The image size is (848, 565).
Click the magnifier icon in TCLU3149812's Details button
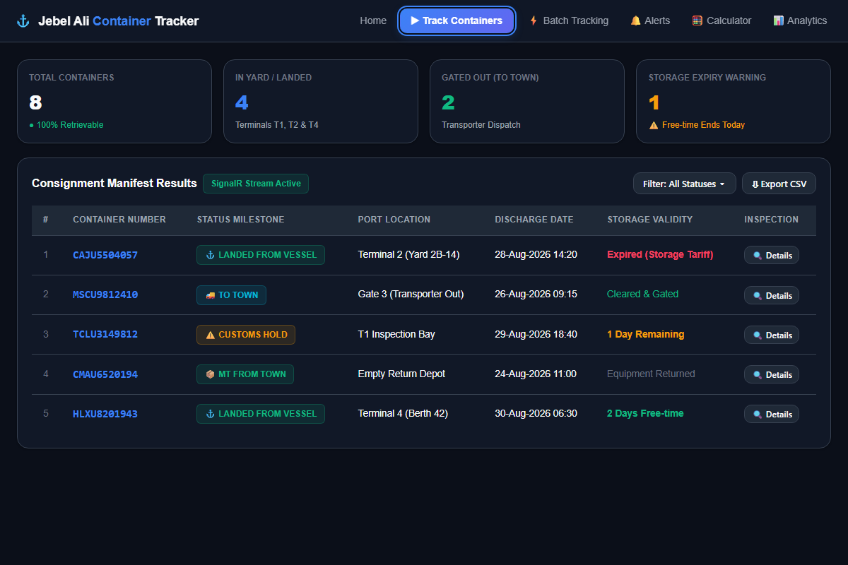[x=758, y=335]
